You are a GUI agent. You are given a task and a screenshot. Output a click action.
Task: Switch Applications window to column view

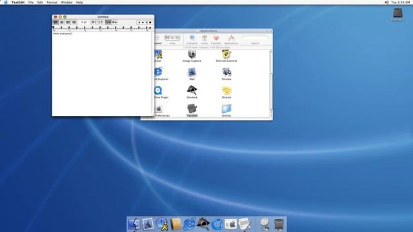coord(177,38)
